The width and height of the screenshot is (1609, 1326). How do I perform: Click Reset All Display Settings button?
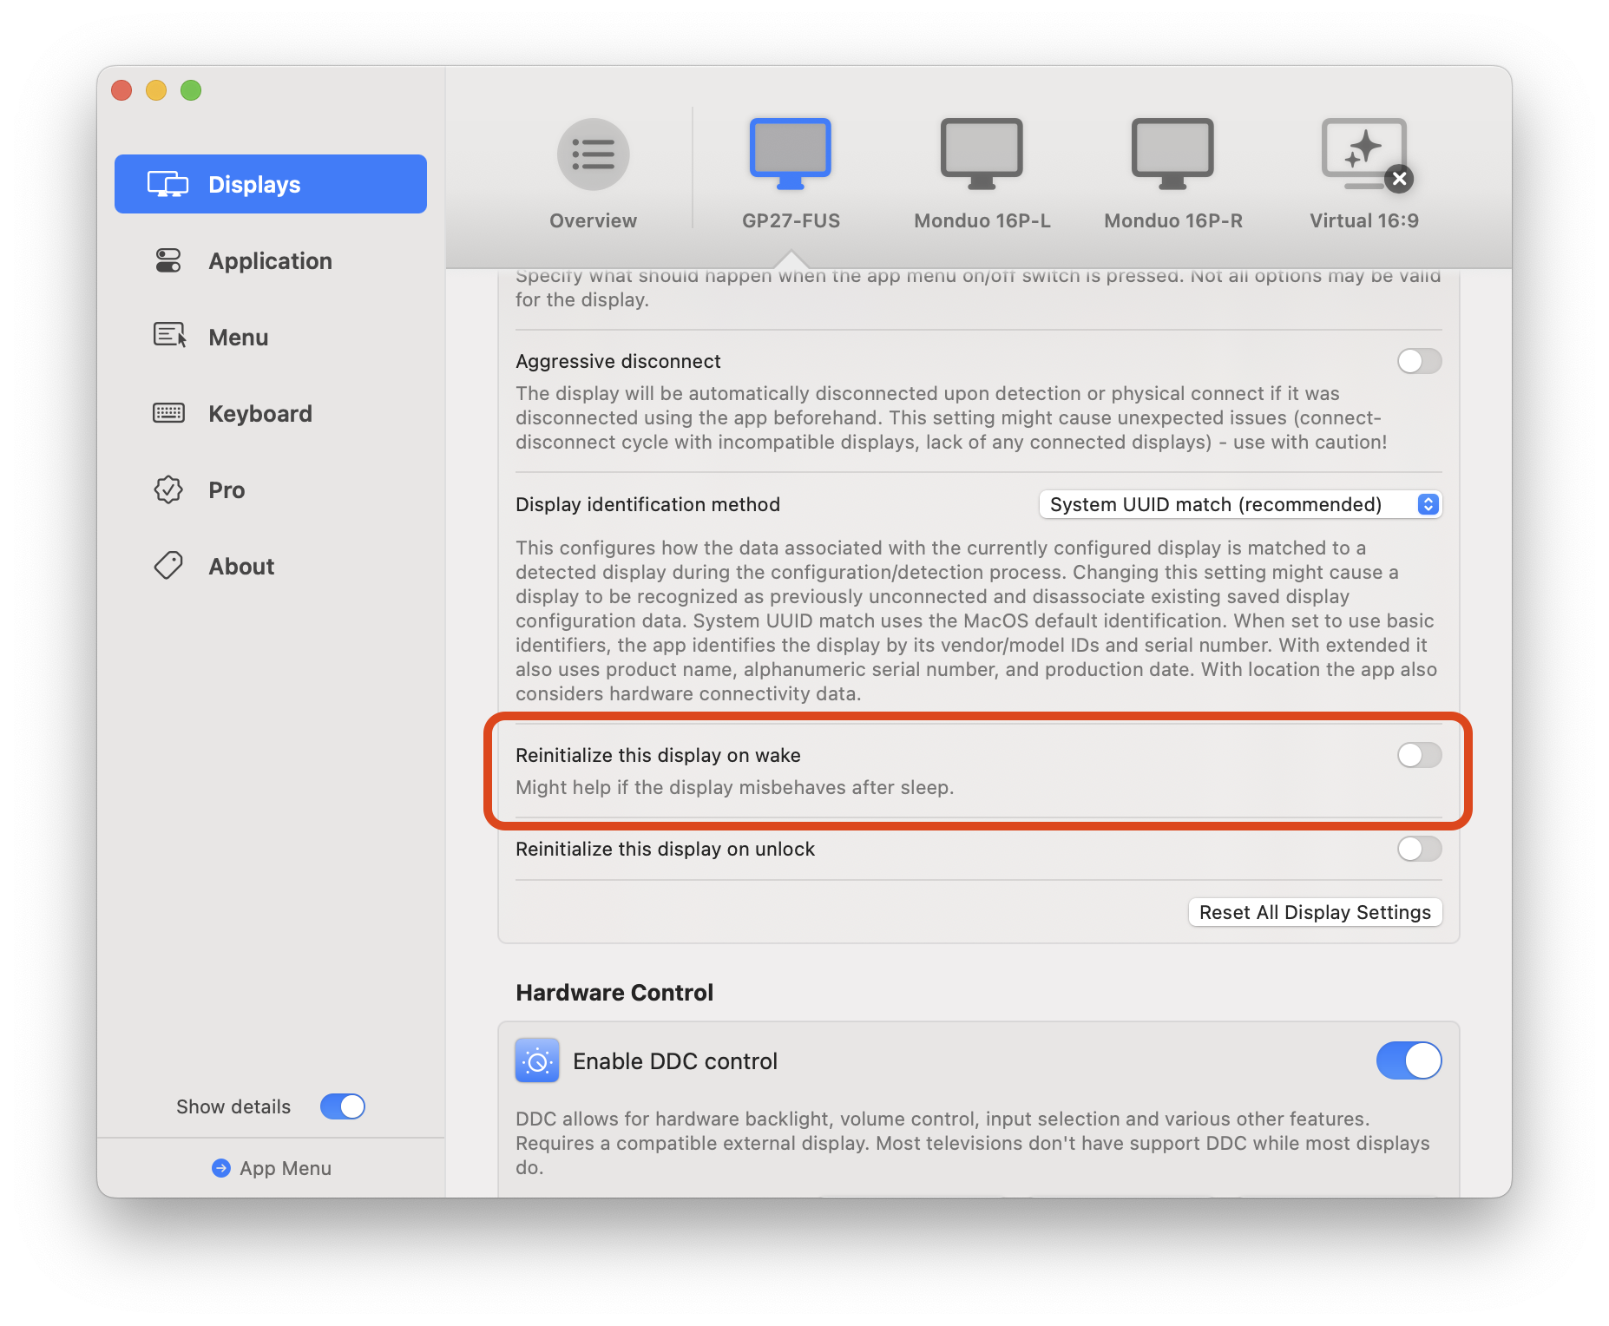[x=1315, y=912]
